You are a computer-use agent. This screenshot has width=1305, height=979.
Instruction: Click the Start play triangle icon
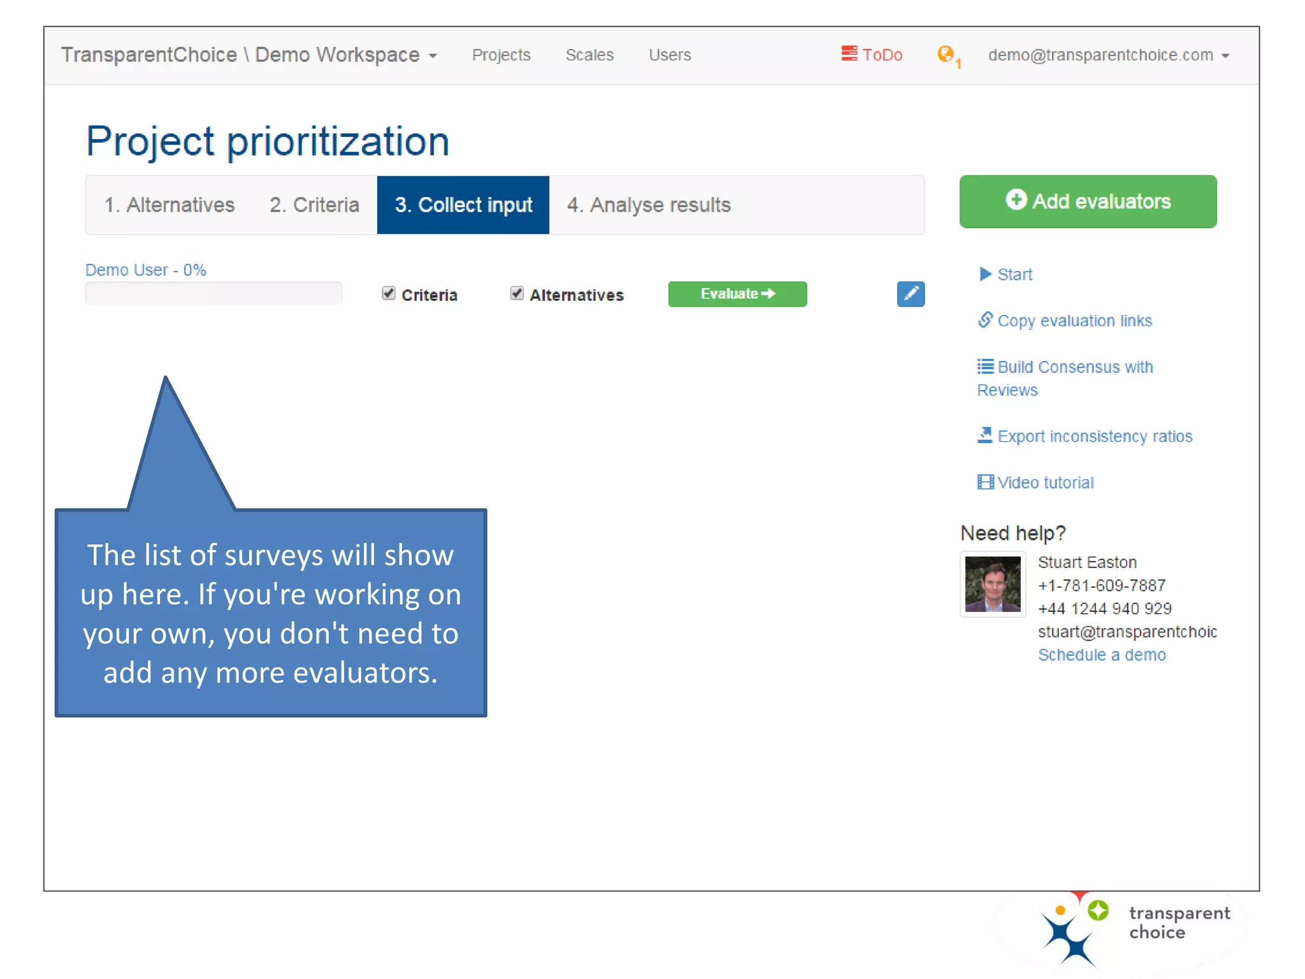coord(985,274)
